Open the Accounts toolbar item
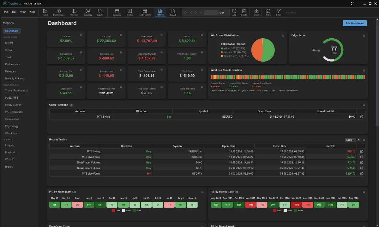This screenshot has height=227, width=379. pos(74,12)
